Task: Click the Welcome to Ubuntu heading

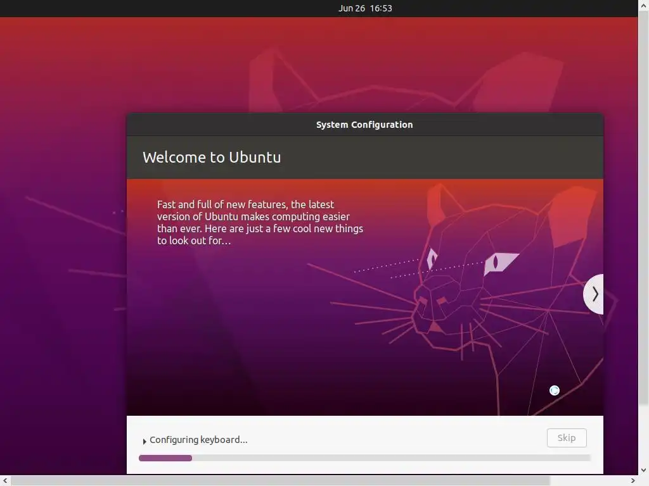Action: 212,158
